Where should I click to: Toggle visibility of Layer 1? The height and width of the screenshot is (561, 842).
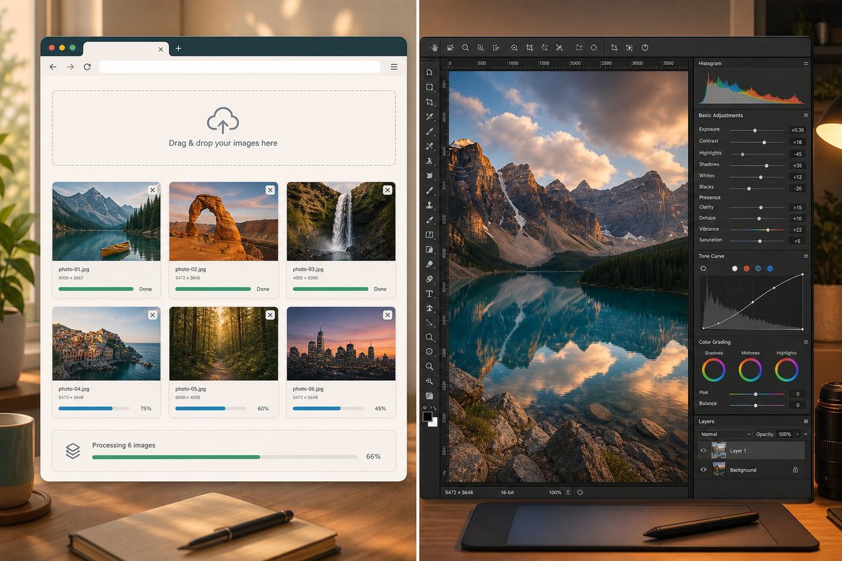pos(703,451)
